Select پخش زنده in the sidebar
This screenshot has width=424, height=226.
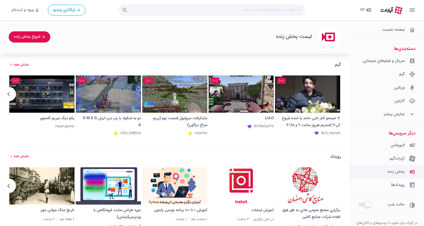[387, 172]
